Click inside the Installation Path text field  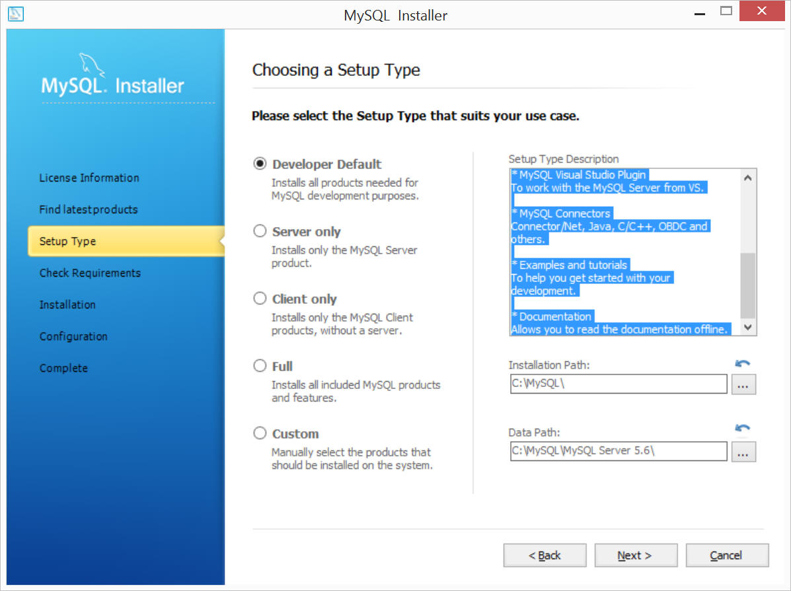pyautogui.click(x=619, y=384)
